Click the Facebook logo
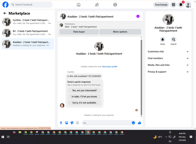The width and height of the screenshot is (196, 144). tap(5, 5)
